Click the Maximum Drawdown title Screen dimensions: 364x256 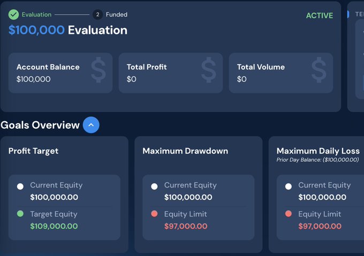click(185, 151)
